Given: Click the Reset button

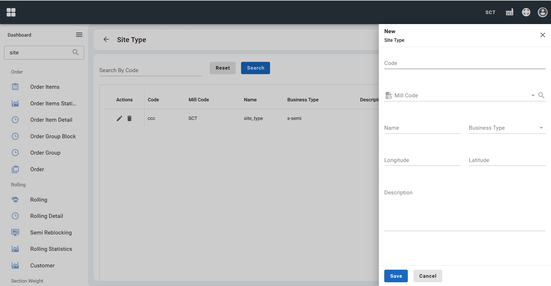Looking at the screenshot, I should coord(222,68).
